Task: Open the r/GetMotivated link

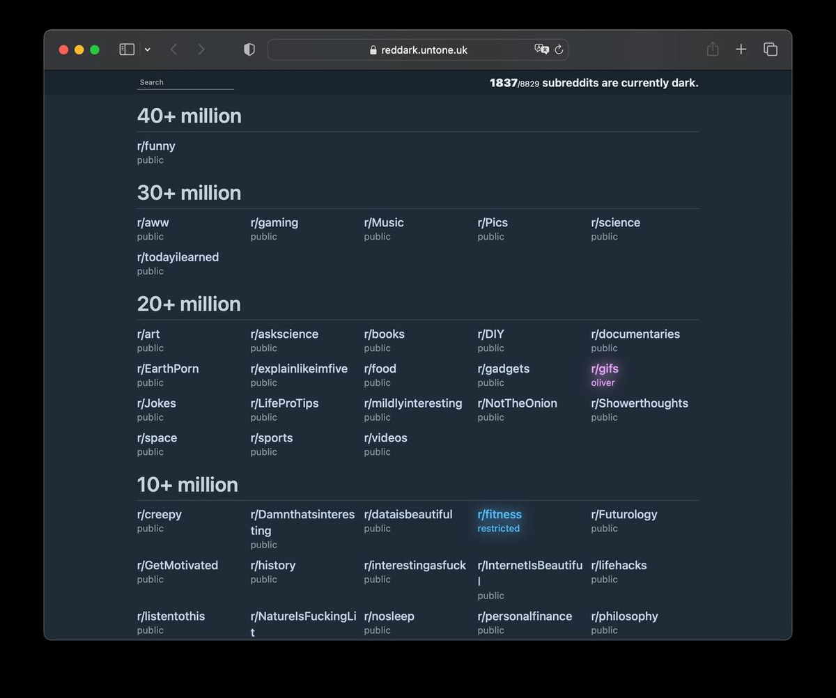Action: 178,566
